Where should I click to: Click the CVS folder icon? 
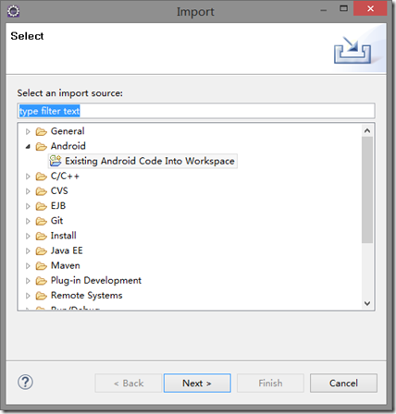pyautogui.click(x=41, y=191)
